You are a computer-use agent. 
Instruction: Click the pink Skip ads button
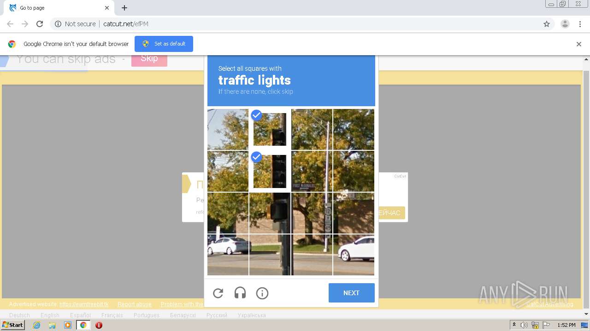point(149,59)
